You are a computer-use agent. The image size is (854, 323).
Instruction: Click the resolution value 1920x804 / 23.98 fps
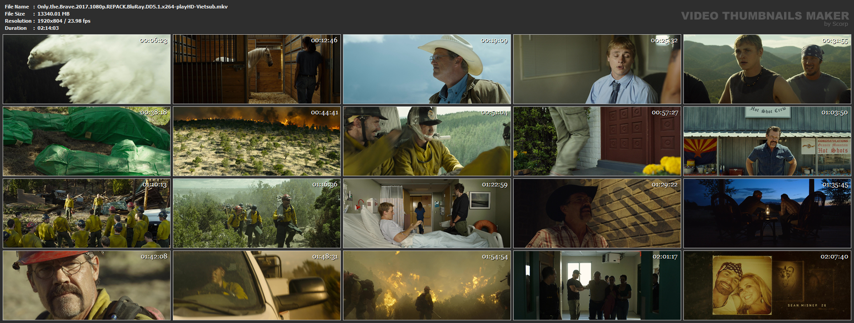pos(64,21)
